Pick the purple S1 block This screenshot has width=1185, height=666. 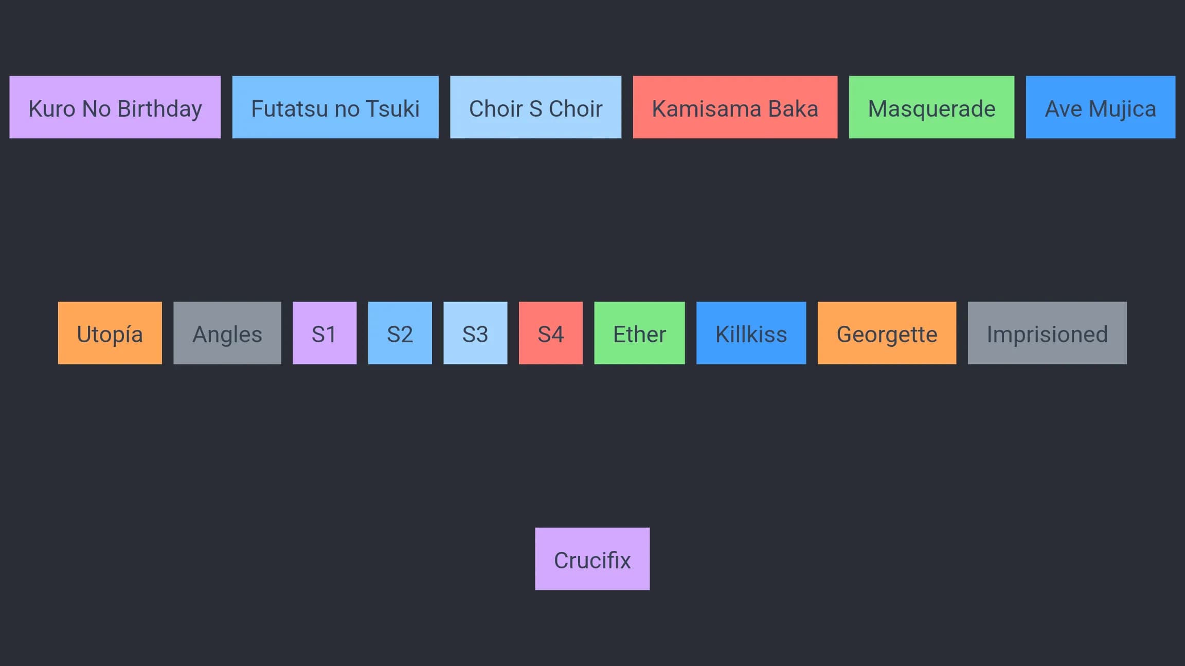pyautogui.click(x=325, y=333)
